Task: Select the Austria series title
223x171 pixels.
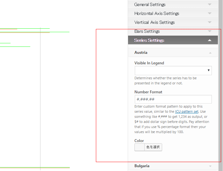Action: (x=141, y=53)
